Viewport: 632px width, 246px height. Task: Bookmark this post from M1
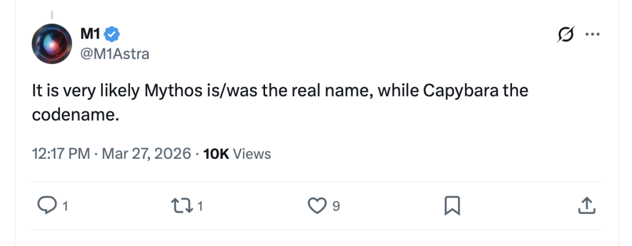(452, 205)
